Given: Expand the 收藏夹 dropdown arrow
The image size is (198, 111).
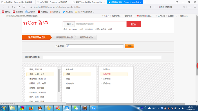Looking at the screenshot, I should coord(177,16).
